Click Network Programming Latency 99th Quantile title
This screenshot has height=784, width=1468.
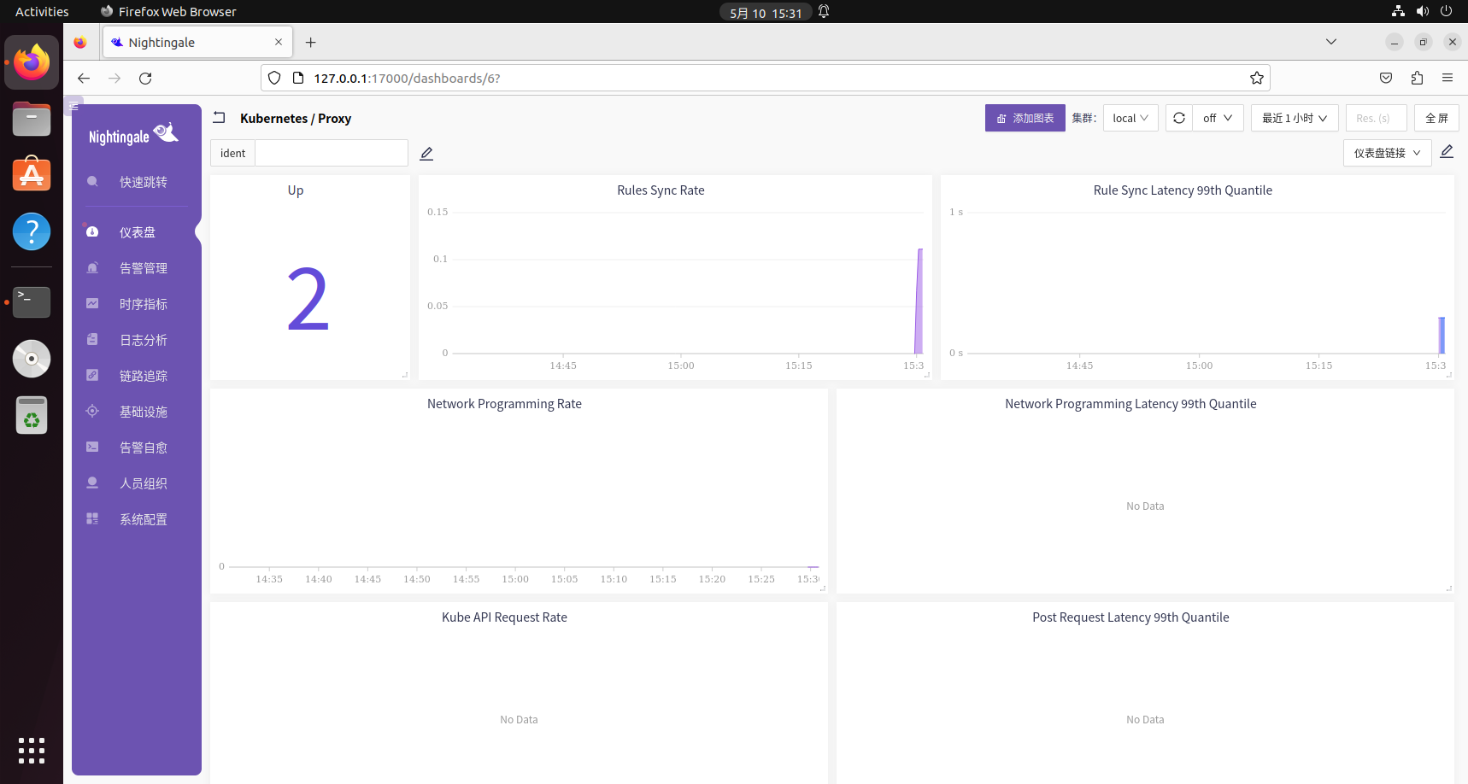[1130, 404]
